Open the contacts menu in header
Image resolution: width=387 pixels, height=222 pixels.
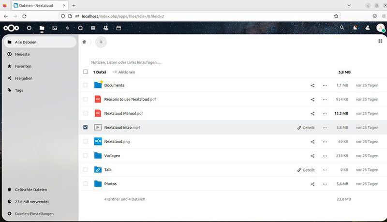[368, 28]
